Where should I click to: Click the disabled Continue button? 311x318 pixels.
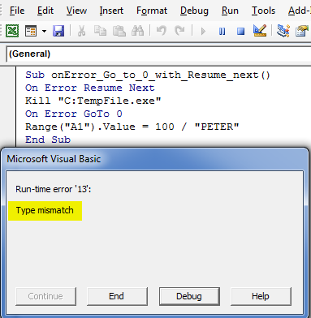(45, 296)
